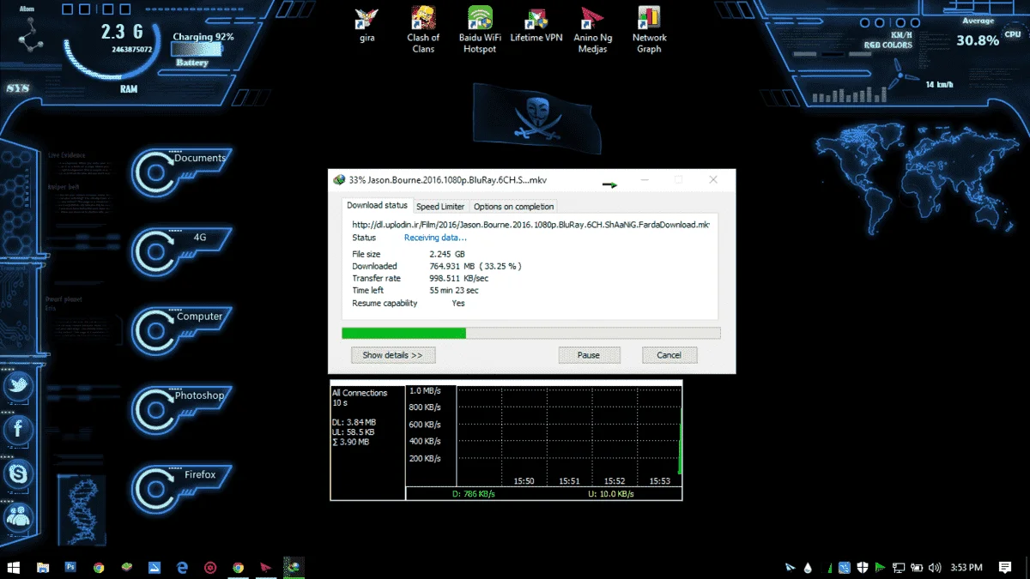Click the D: 786 KB/s readout
Image resolution: width=1030 pixels, height=579 pixels.
[x=472, y=494]
